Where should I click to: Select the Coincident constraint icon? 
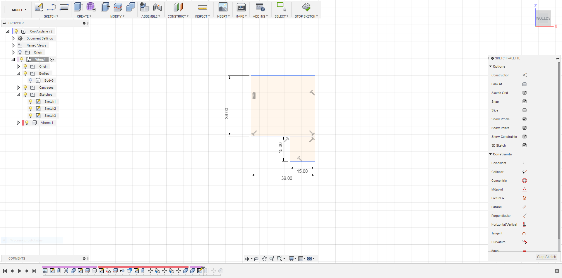coord(525,163)
